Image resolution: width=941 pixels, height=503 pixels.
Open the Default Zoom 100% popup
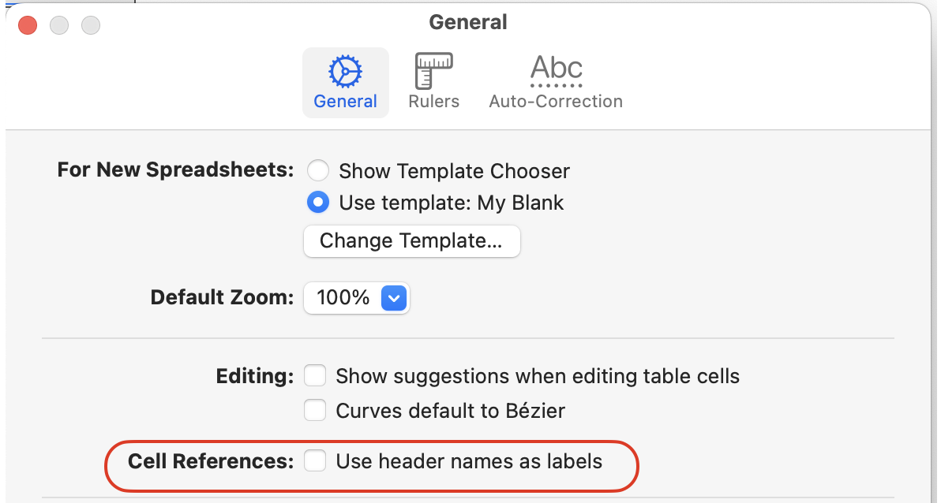344,298
